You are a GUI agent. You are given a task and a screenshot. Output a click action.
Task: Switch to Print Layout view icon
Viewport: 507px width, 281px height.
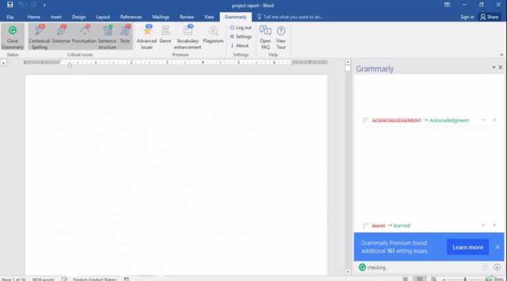419,279
